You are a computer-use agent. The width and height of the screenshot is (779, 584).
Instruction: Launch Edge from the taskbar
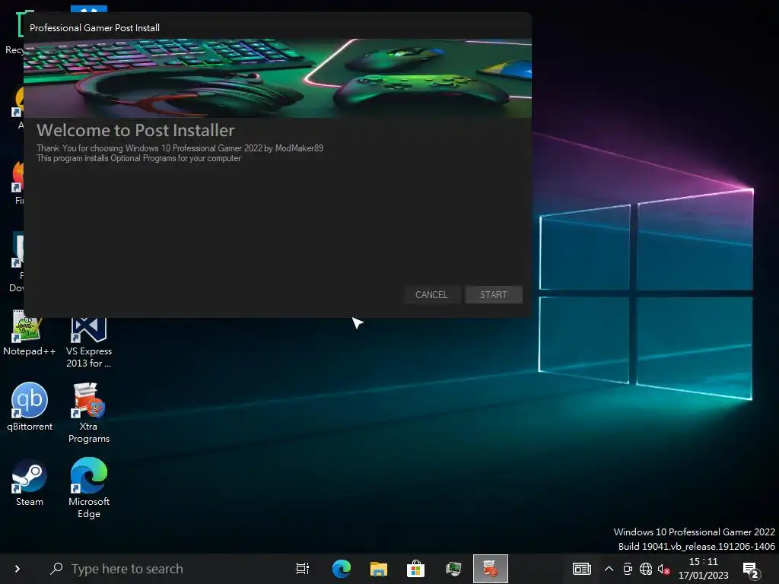pyautogui.click(x=342, y=569)
